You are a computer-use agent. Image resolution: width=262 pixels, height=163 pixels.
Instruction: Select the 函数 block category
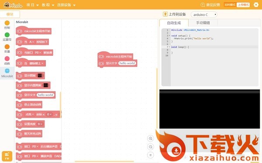(x=7, y=61)
